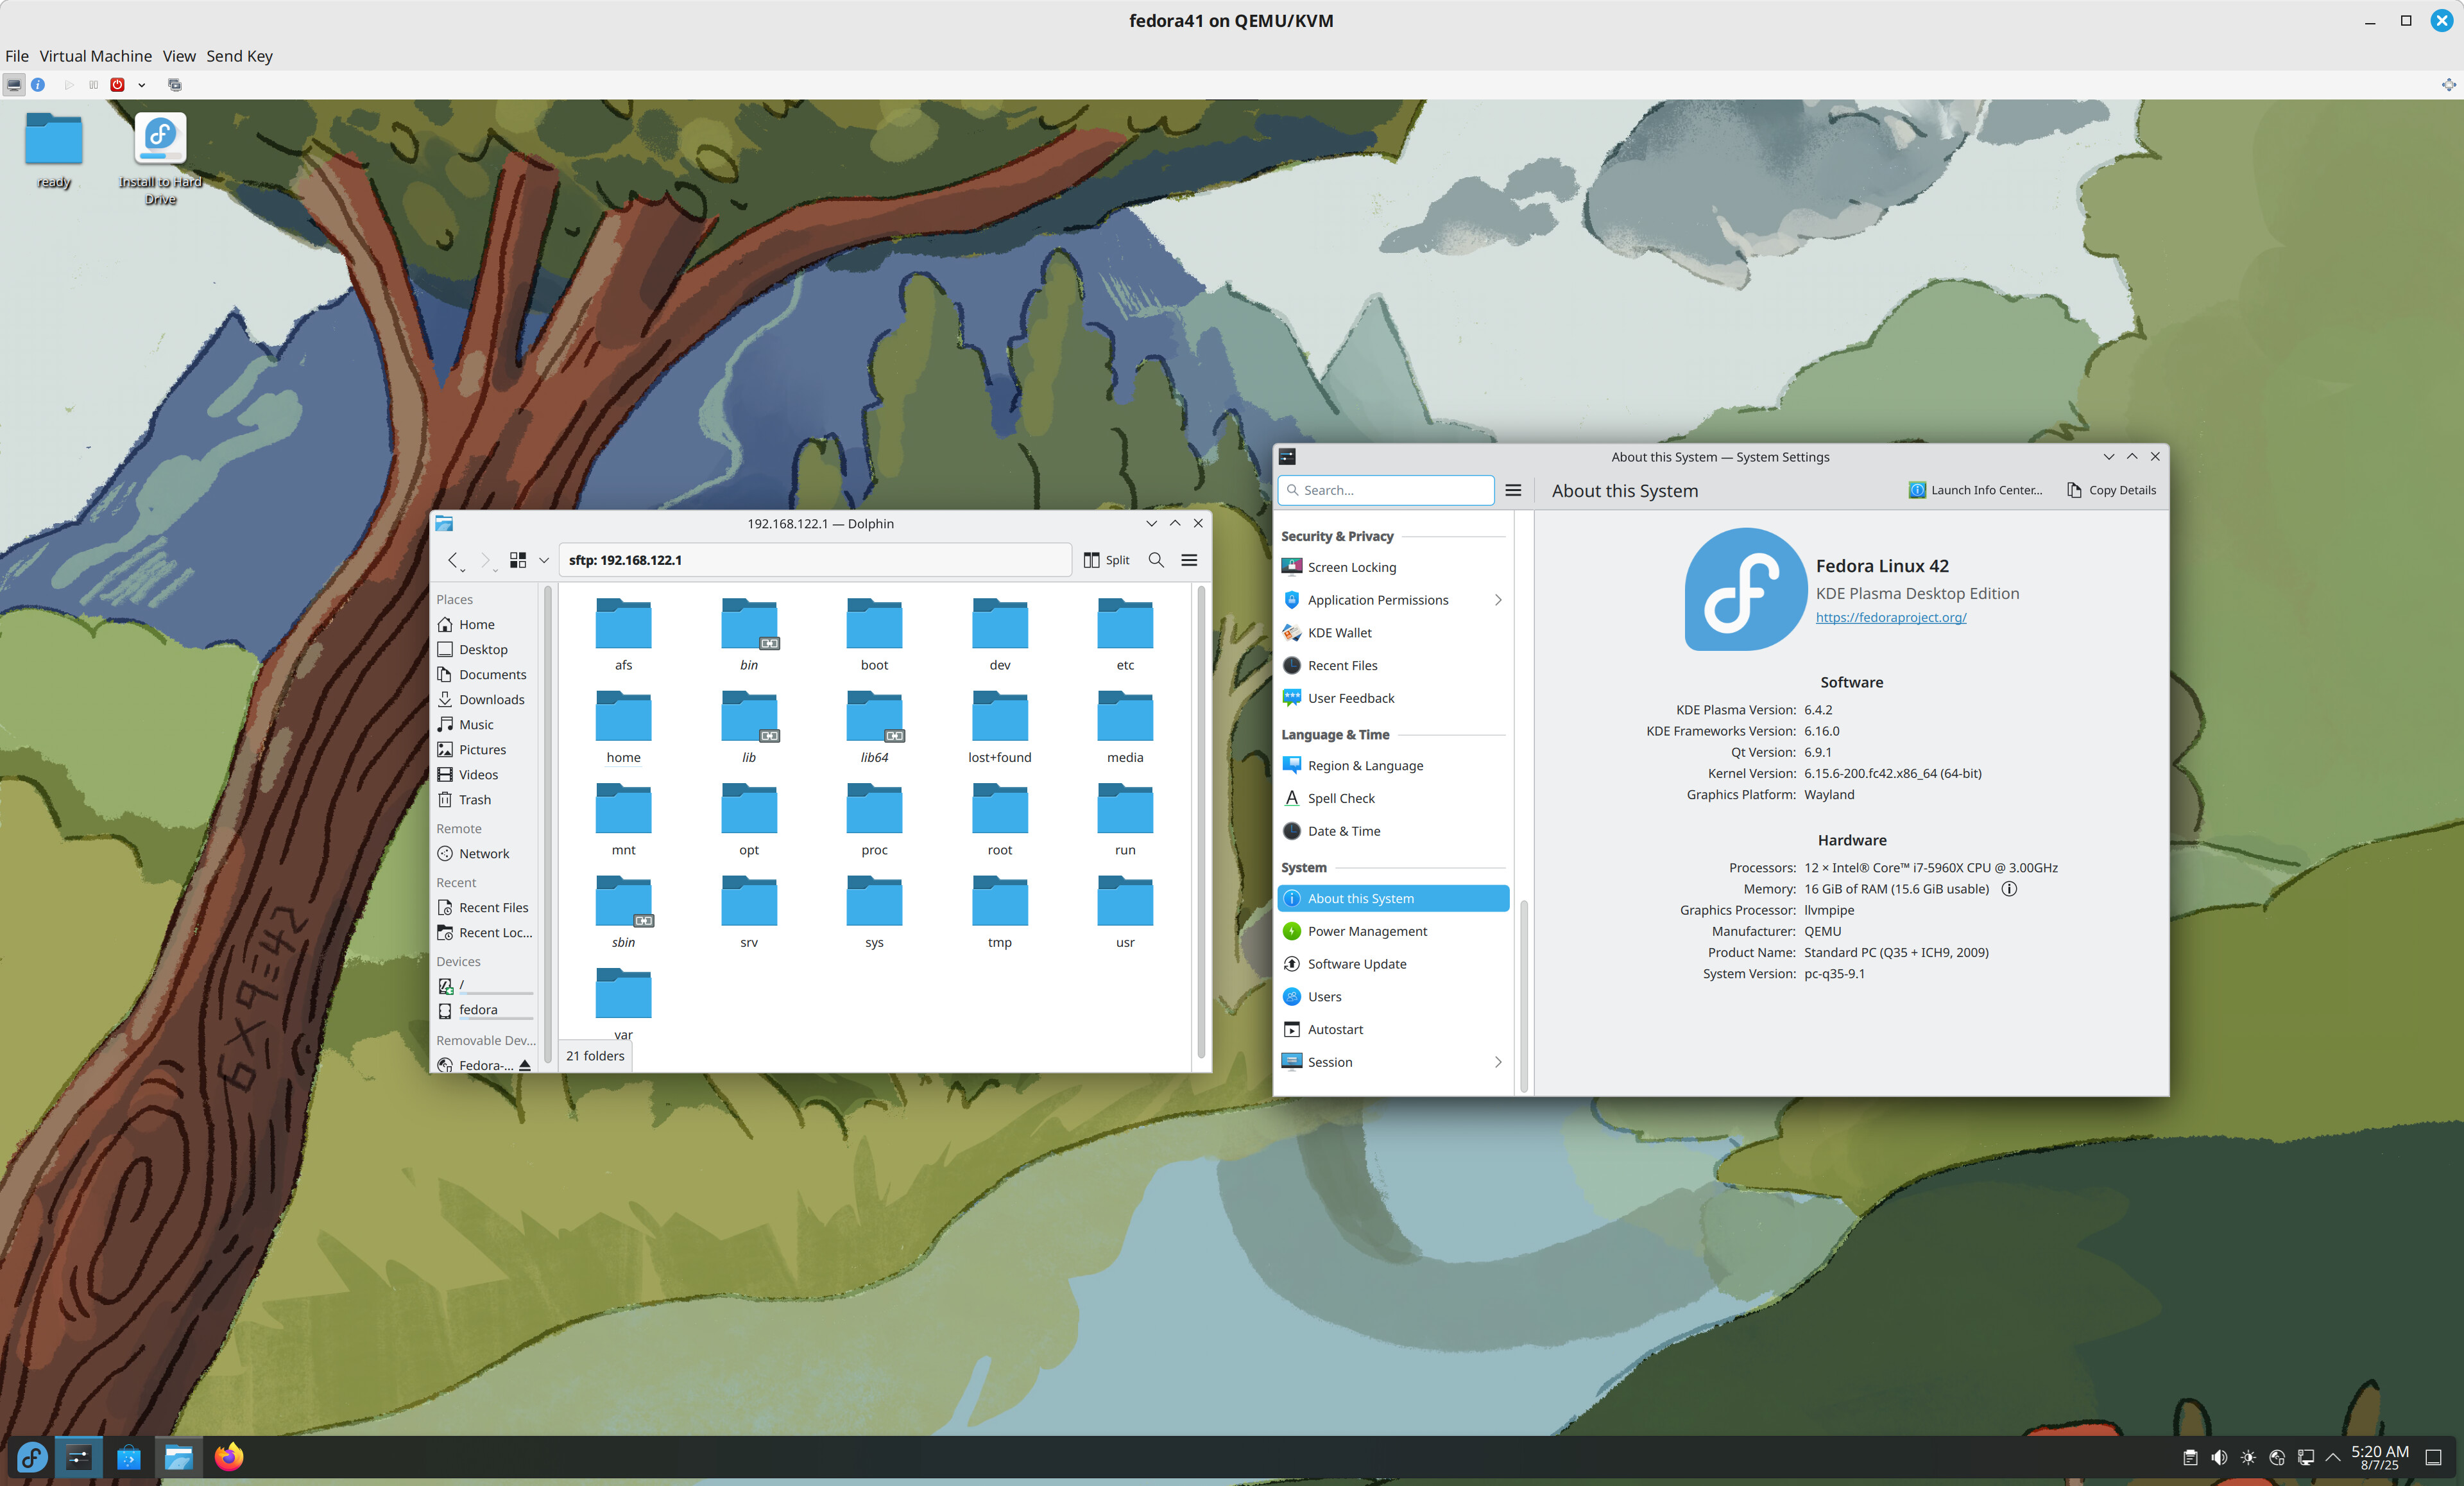Show hidden system tray icons arrow
This screenshot has width=2464, height=1486.
[x=2333, y=1457]
